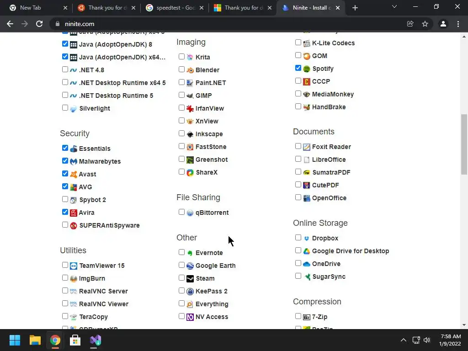The width and height of the screenshot is (468, 351).
Task: Open Microsoft Store from the taskbar
Action: [75, 340]
